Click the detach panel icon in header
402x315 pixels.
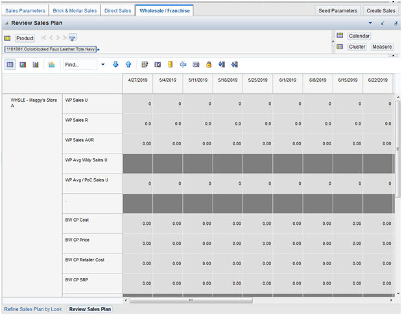(x=396, y=23)
